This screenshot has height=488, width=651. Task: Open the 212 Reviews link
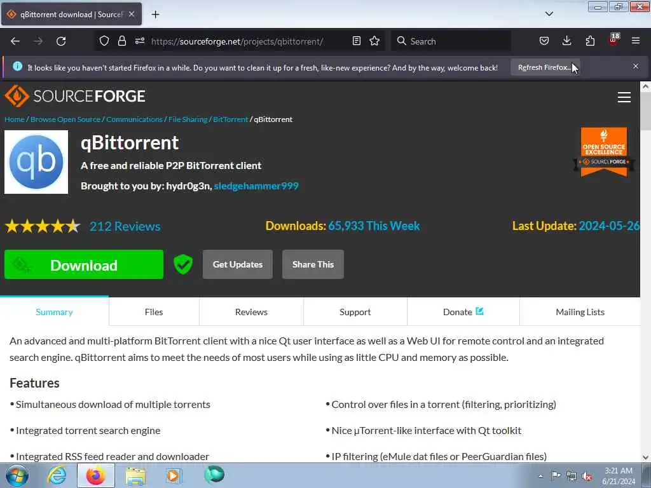click(125, 226)
